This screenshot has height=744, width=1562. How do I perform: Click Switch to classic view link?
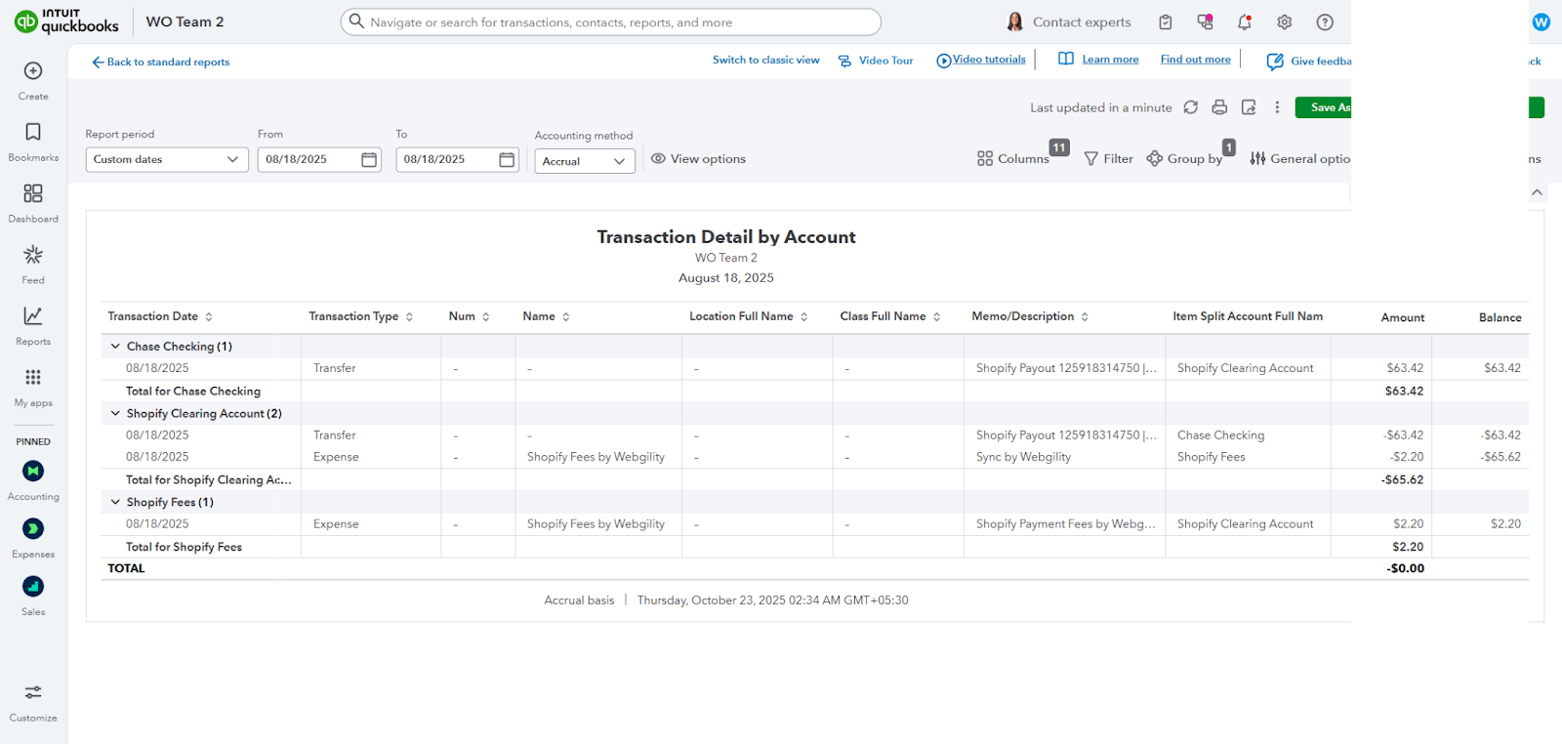click(765, 60)
